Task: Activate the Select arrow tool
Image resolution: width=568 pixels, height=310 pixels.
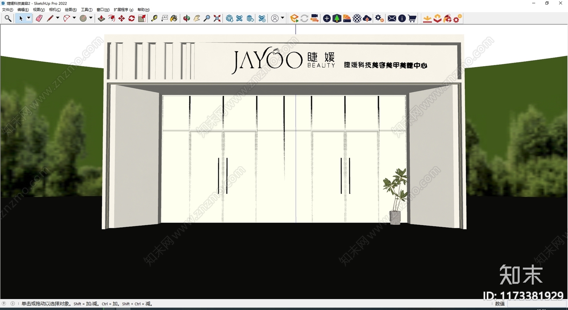Action: coord(21,18)
